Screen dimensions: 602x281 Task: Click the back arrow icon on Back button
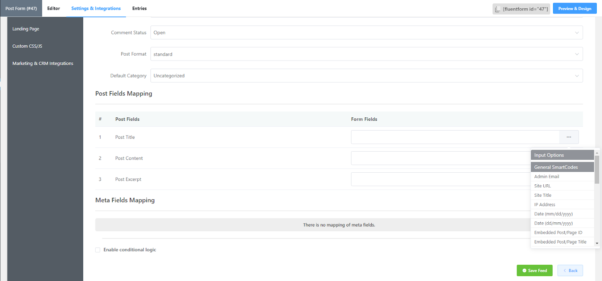coord(565,270)
